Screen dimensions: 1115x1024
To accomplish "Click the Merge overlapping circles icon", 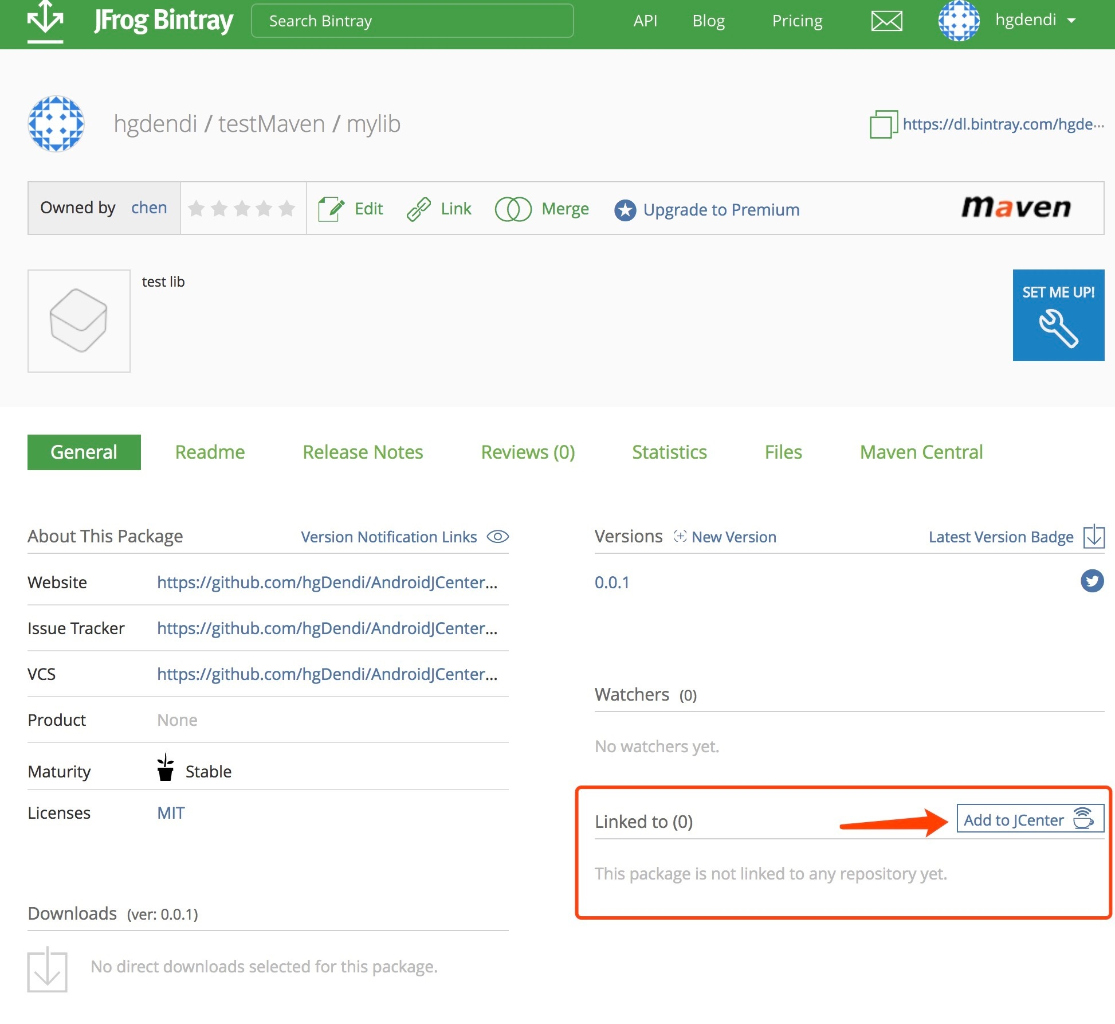I will click(x=513, y=209).
